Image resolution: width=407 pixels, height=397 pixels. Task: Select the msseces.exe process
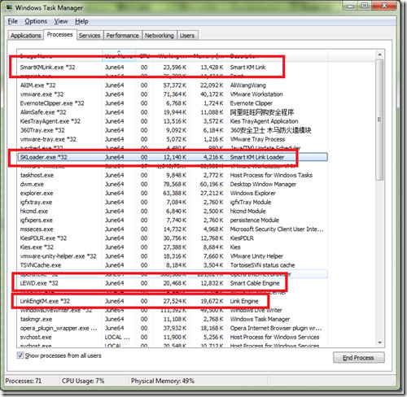[x=173, y=229]
